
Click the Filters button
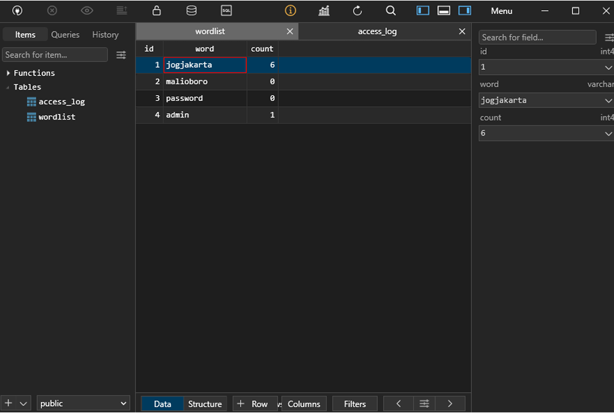pyautogui.click(x=355, y=404)
